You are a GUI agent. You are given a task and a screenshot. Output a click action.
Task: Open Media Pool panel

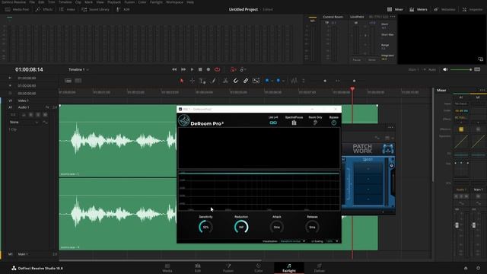coord(17,10)
